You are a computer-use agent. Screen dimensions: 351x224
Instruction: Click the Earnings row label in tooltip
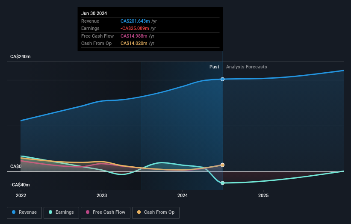coord(90,28)
